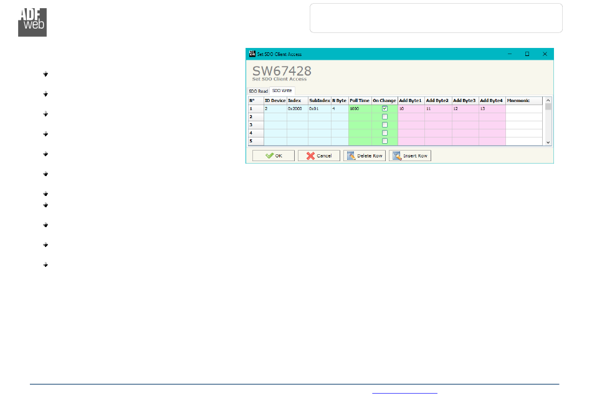Click the Index cell containing 0x2000
Screen dimensions: 592x410
pyautogui.click(x=297, y=108)
